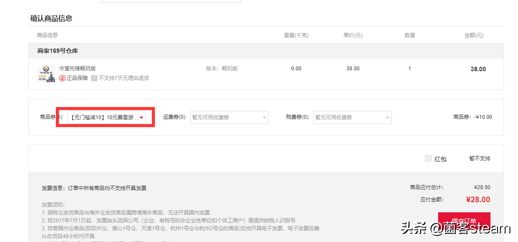This screenshot has height=242, width=518.
Task: Click the 0.00 weight value
Action: click(x=296, y=69)
